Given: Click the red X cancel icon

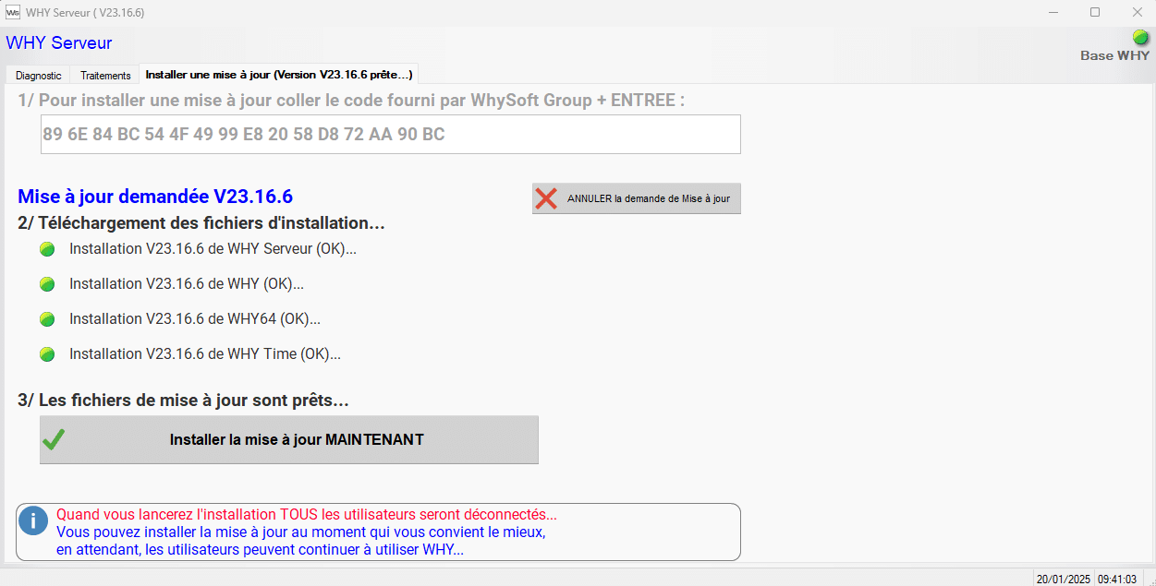Looking at the screenshot, I should [546, 198].
